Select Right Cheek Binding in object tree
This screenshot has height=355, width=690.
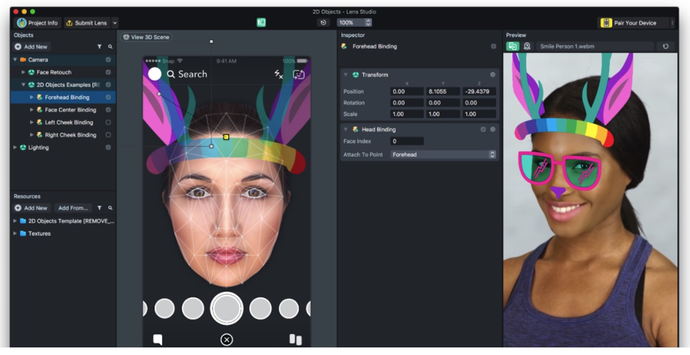click(x=71, y=135)
